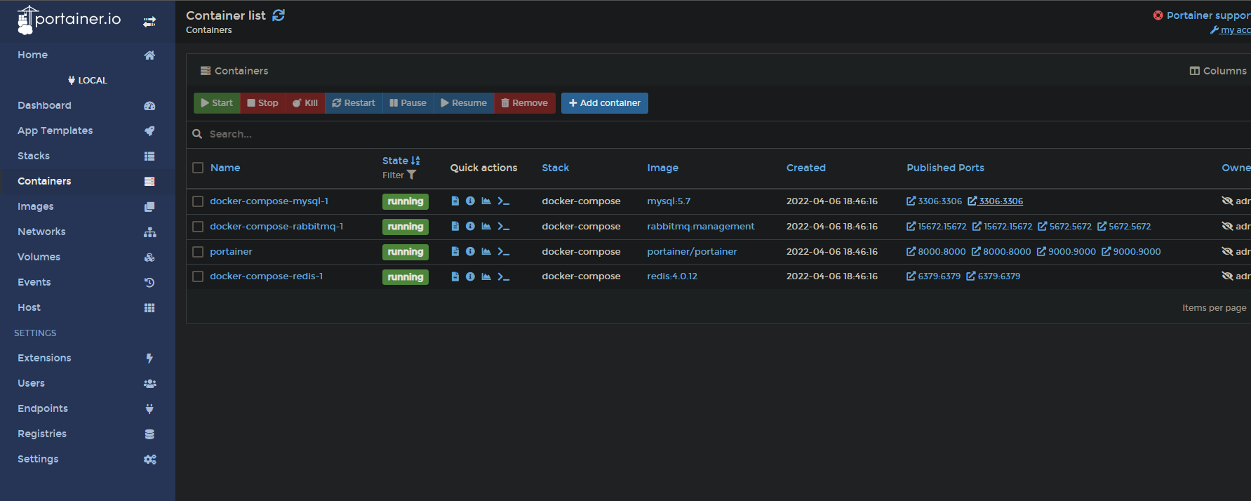Inspect docker-compose-rabbitmq-1 info icon
This screenshot has height=501, width=1251.
click(x=470, y=227)
